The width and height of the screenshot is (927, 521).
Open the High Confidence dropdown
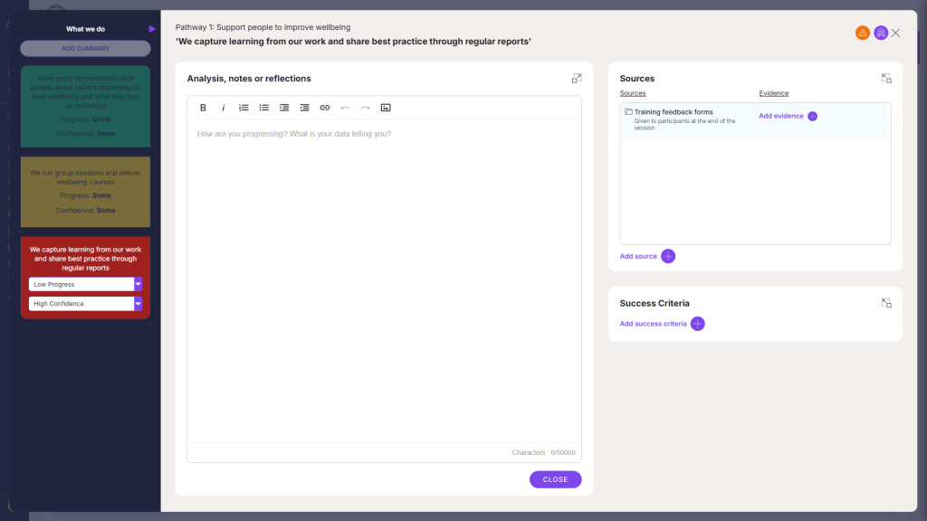click(138, 304)
